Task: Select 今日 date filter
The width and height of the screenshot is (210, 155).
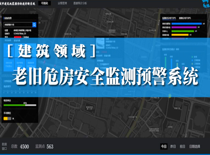Action: pos(164,147)
